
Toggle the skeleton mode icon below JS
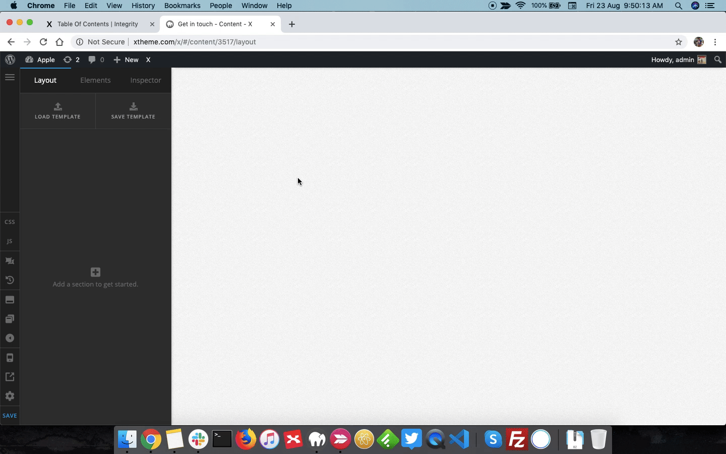point(10,261)
